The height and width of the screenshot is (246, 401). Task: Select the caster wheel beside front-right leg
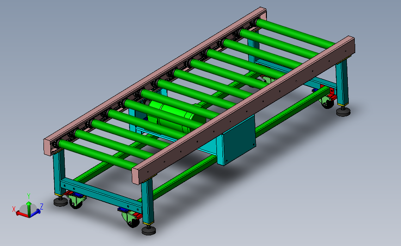pos(131,219)
